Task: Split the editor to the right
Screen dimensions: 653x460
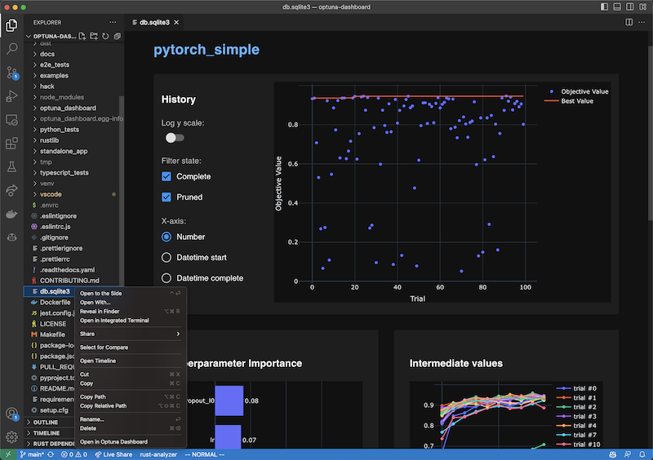Action: coord(629,22)
